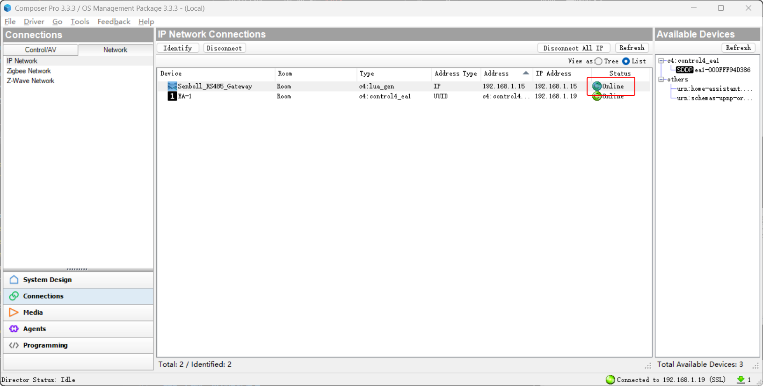Click the Disconnect button

pyautogui.click(x=225, y=48)
